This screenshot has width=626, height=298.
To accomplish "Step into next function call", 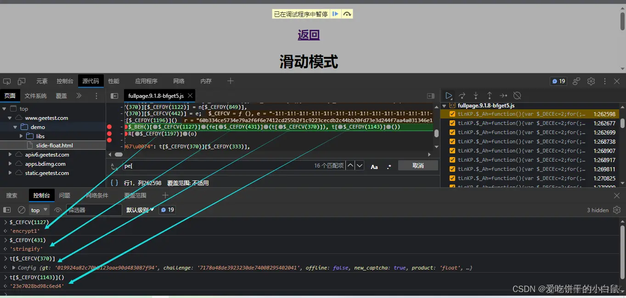I will pyautogui.click(x=476, y=96).
